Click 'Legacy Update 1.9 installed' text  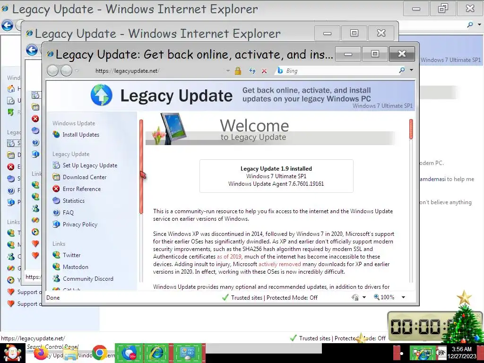pyautogui.click(x=276, y=169)
